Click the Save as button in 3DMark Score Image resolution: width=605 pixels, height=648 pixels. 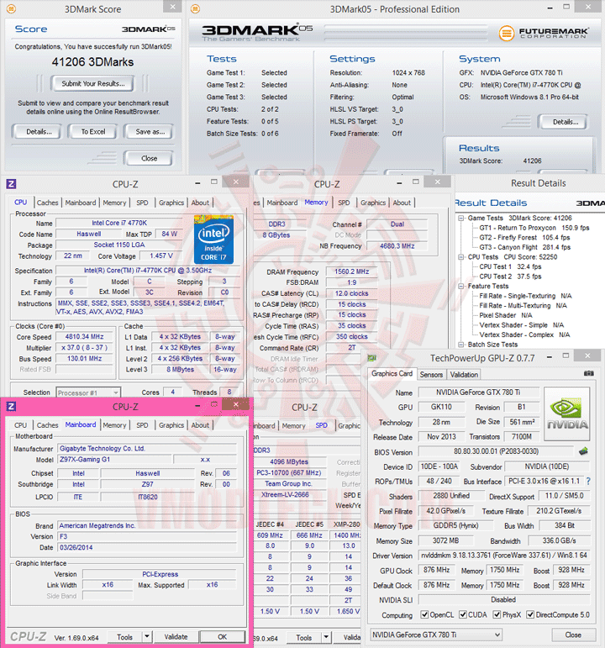(x=150, y=132)
